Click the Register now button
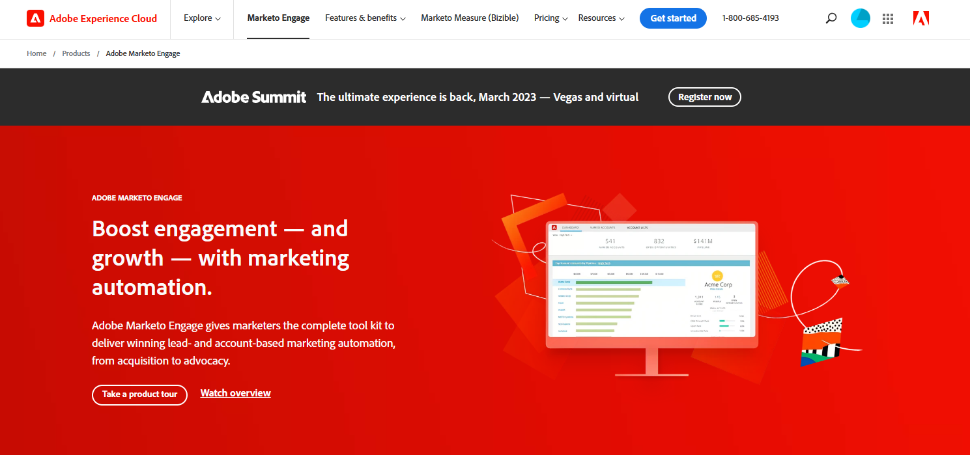This screenshot has width=970, height=455. click(x=705, y=97)
